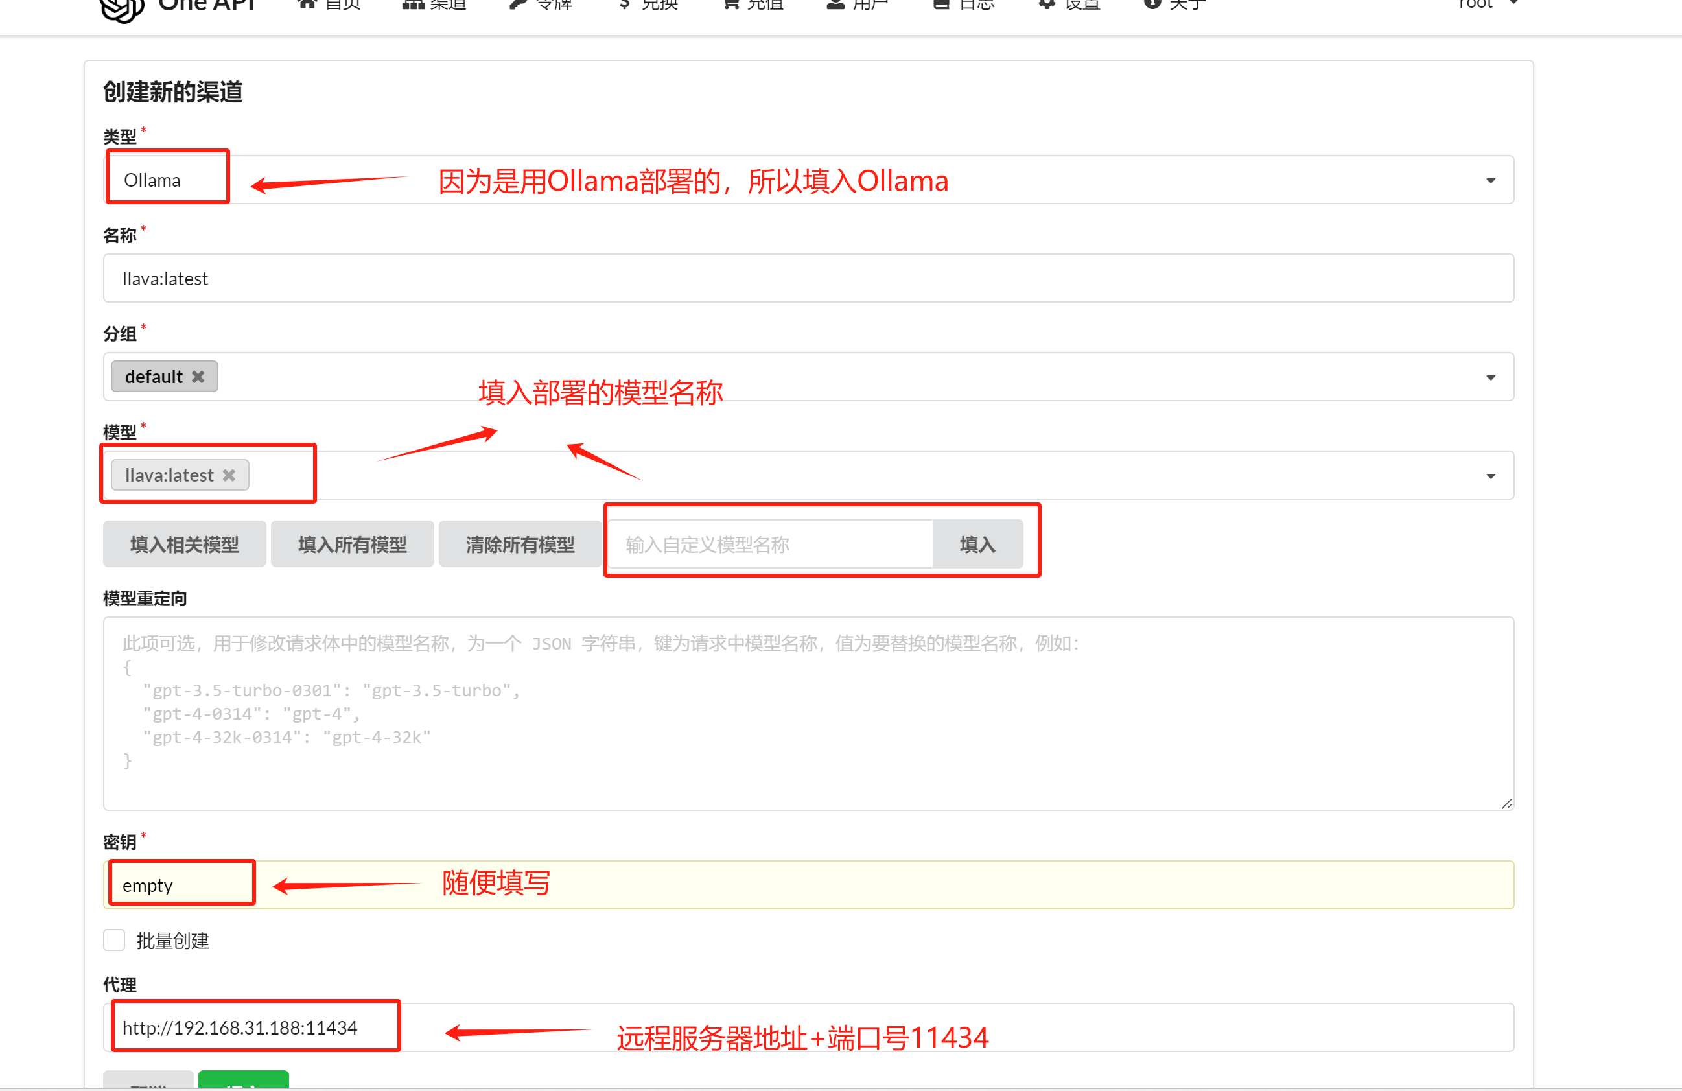The height and width of the screenshot is (1091, 1682).
Task: Expand the 分组 dropdown arrow
Action: (1491, 377)
